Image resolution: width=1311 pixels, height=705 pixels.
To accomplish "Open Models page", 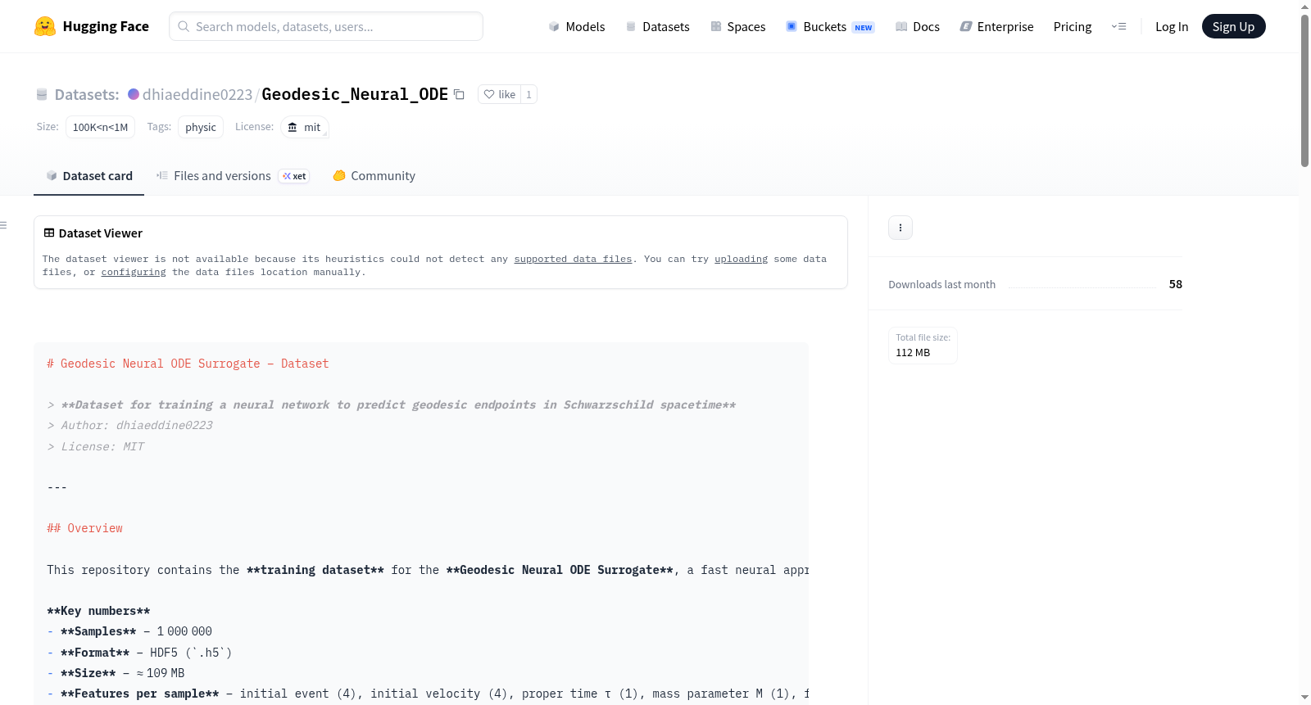I will pyautogui.click(x=577, y=26).
